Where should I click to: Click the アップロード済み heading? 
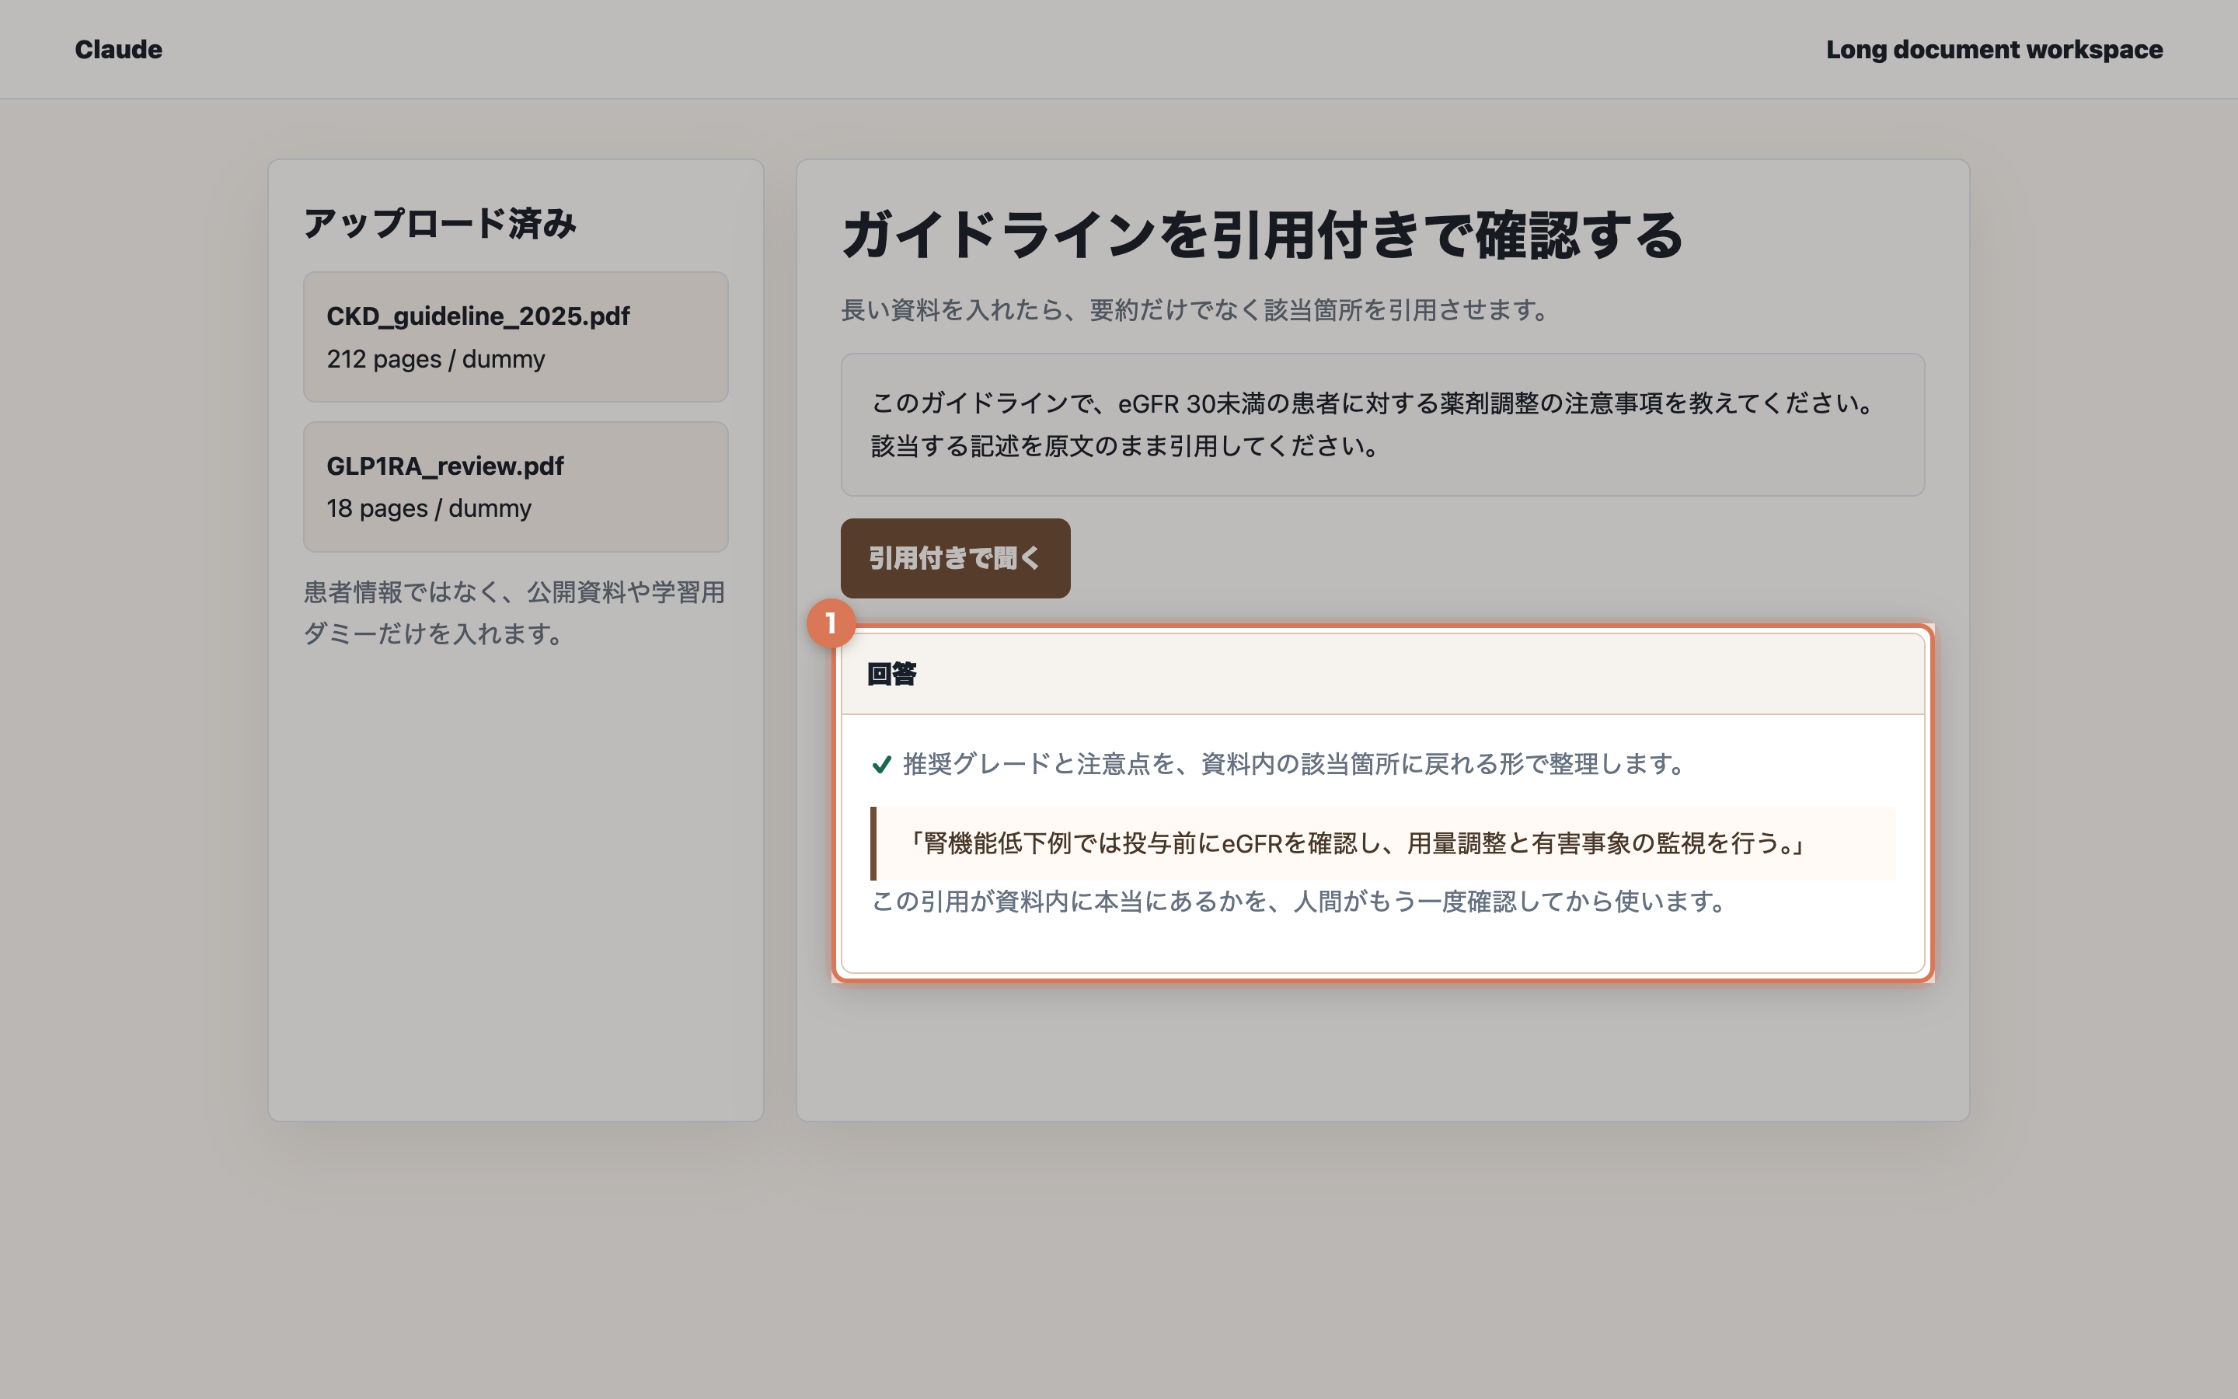point(440,224)
